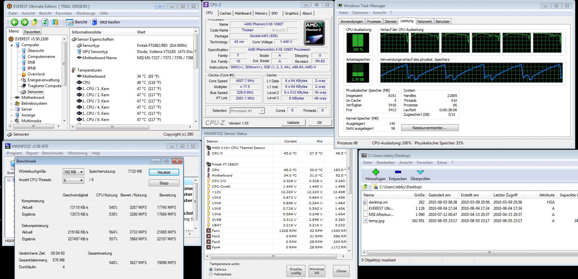Viewport: 578px width, 279px height.
Task: Click Minimize All button in HWiNFO32 sensors
Action: pos(317,271)
